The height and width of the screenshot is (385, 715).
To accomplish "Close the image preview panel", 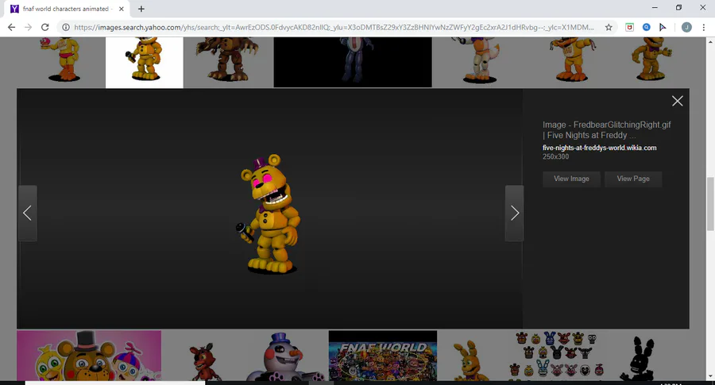I will [x=677, y=101].
